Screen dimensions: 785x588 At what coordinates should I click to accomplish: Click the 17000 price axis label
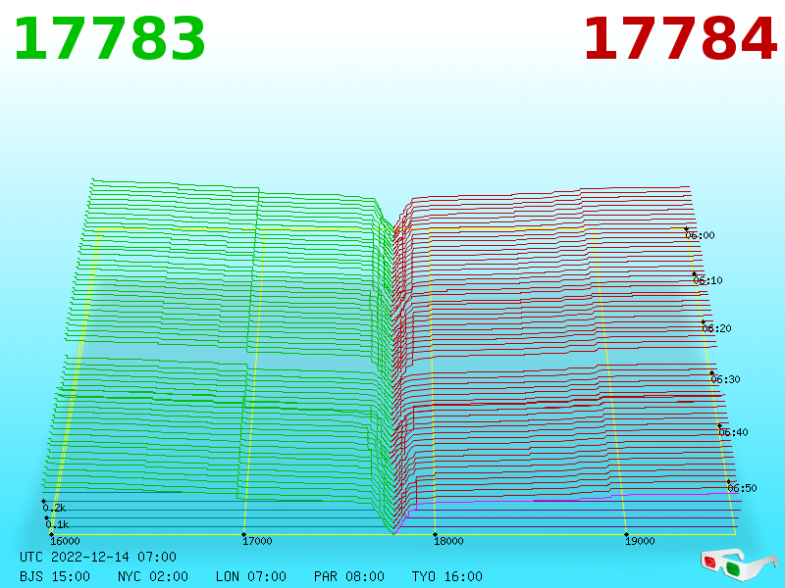pos(257,541)
